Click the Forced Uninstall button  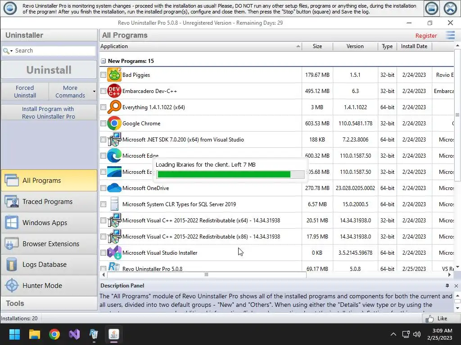(25, 92)
